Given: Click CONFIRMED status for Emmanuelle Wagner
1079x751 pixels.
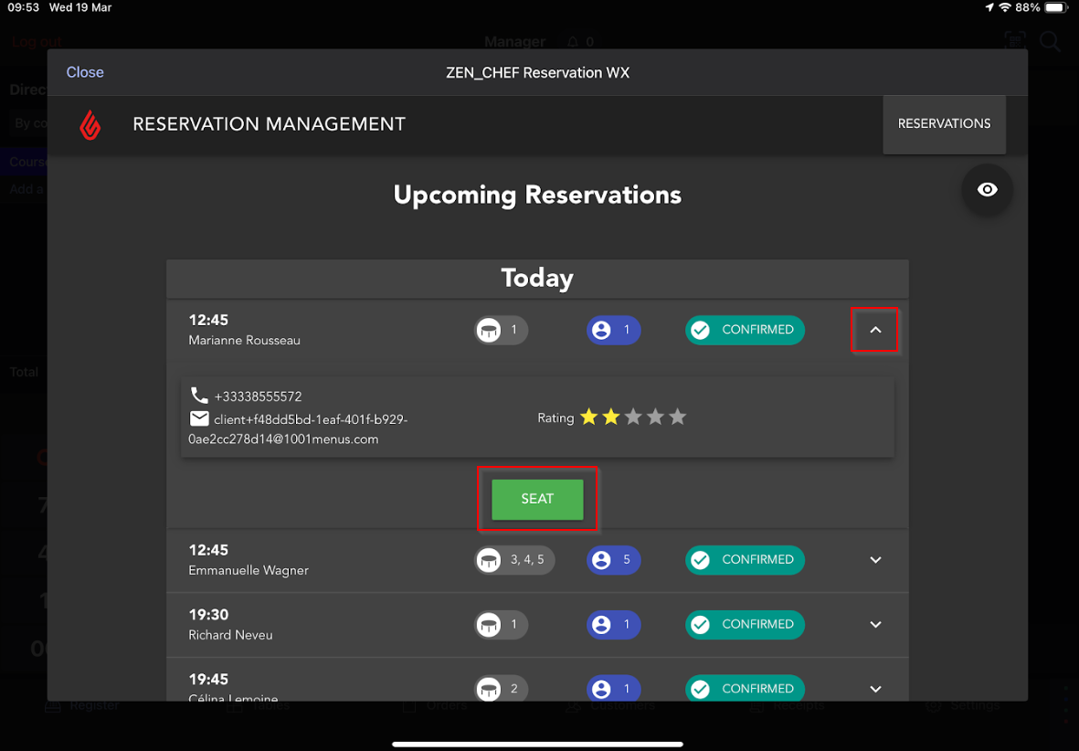Looking at the screenshot, I should coord(745,560).
